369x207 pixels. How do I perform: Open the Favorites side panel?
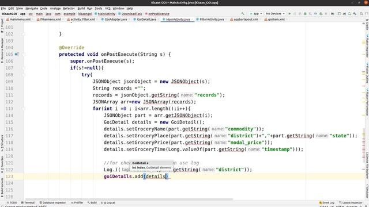[x=2, y=164]
